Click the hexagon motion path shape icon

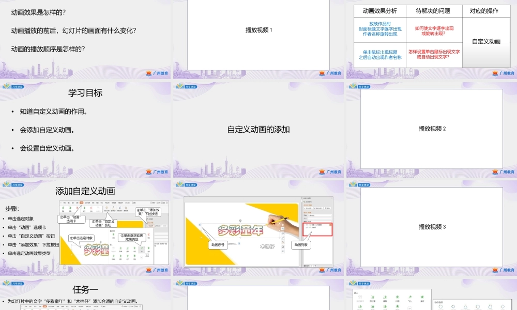(453, 306)
